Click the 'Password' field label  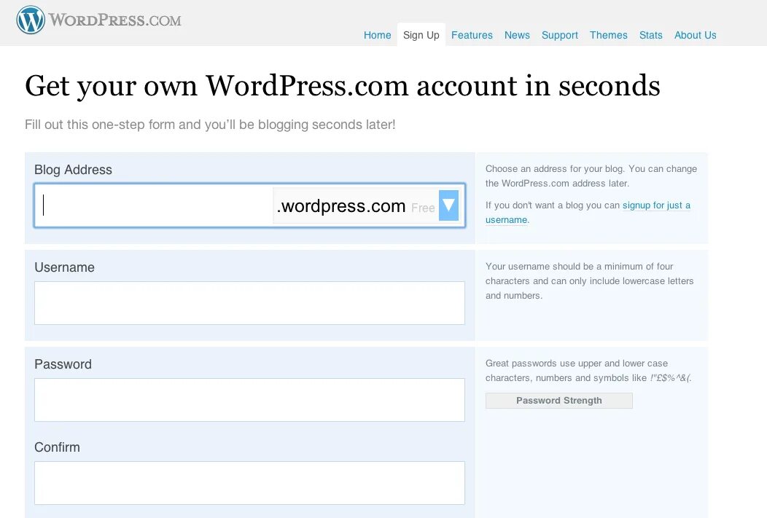point(63,364)
